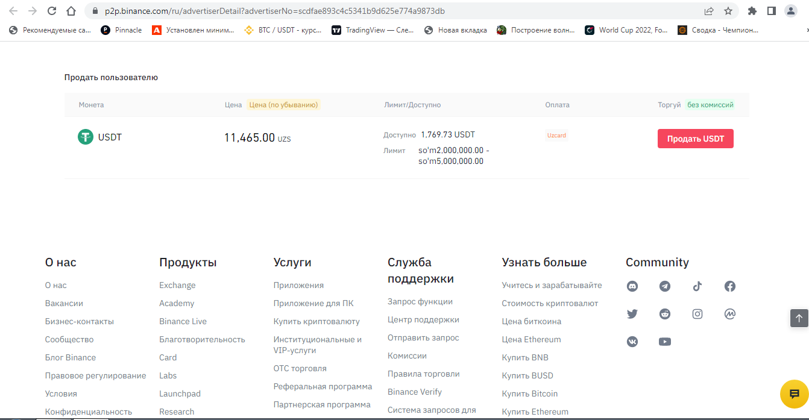Open the Binance Verify link
The image size is (809, 420).
(415, 392)
